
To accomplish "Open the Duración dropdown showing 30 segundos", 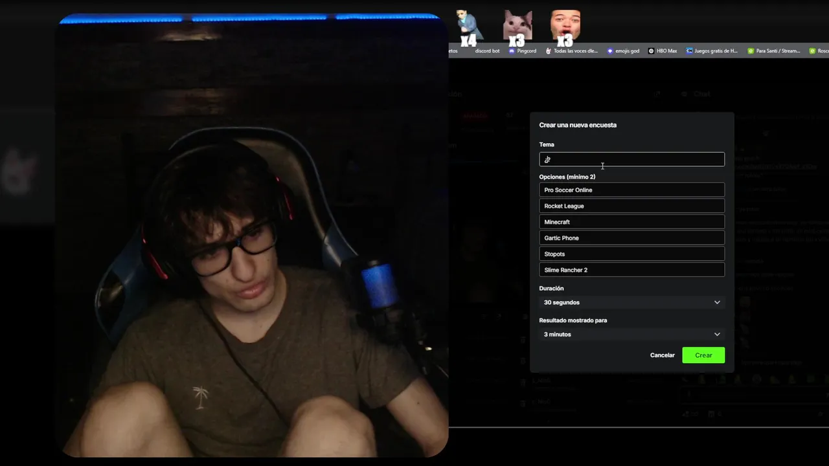I will [x=631, y=302].
